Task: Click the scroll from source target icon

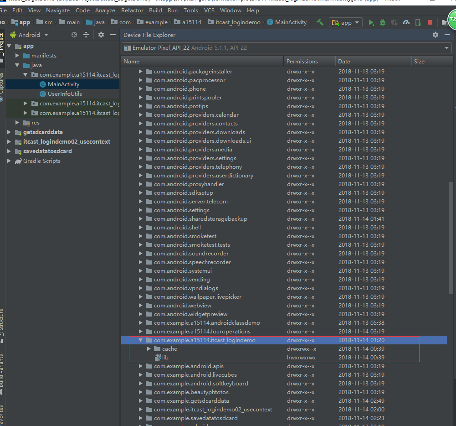Action: pos(74,35)
